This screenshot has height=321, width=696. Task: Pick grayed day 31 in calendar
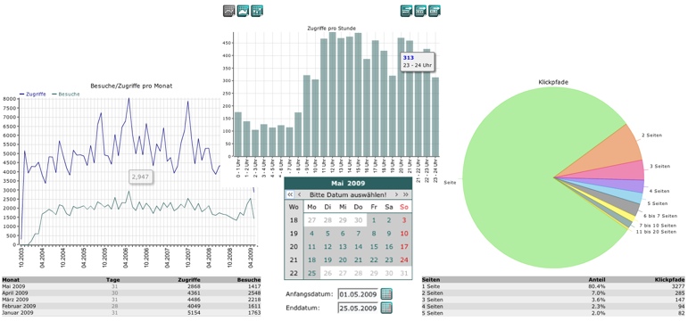(404, 273)
